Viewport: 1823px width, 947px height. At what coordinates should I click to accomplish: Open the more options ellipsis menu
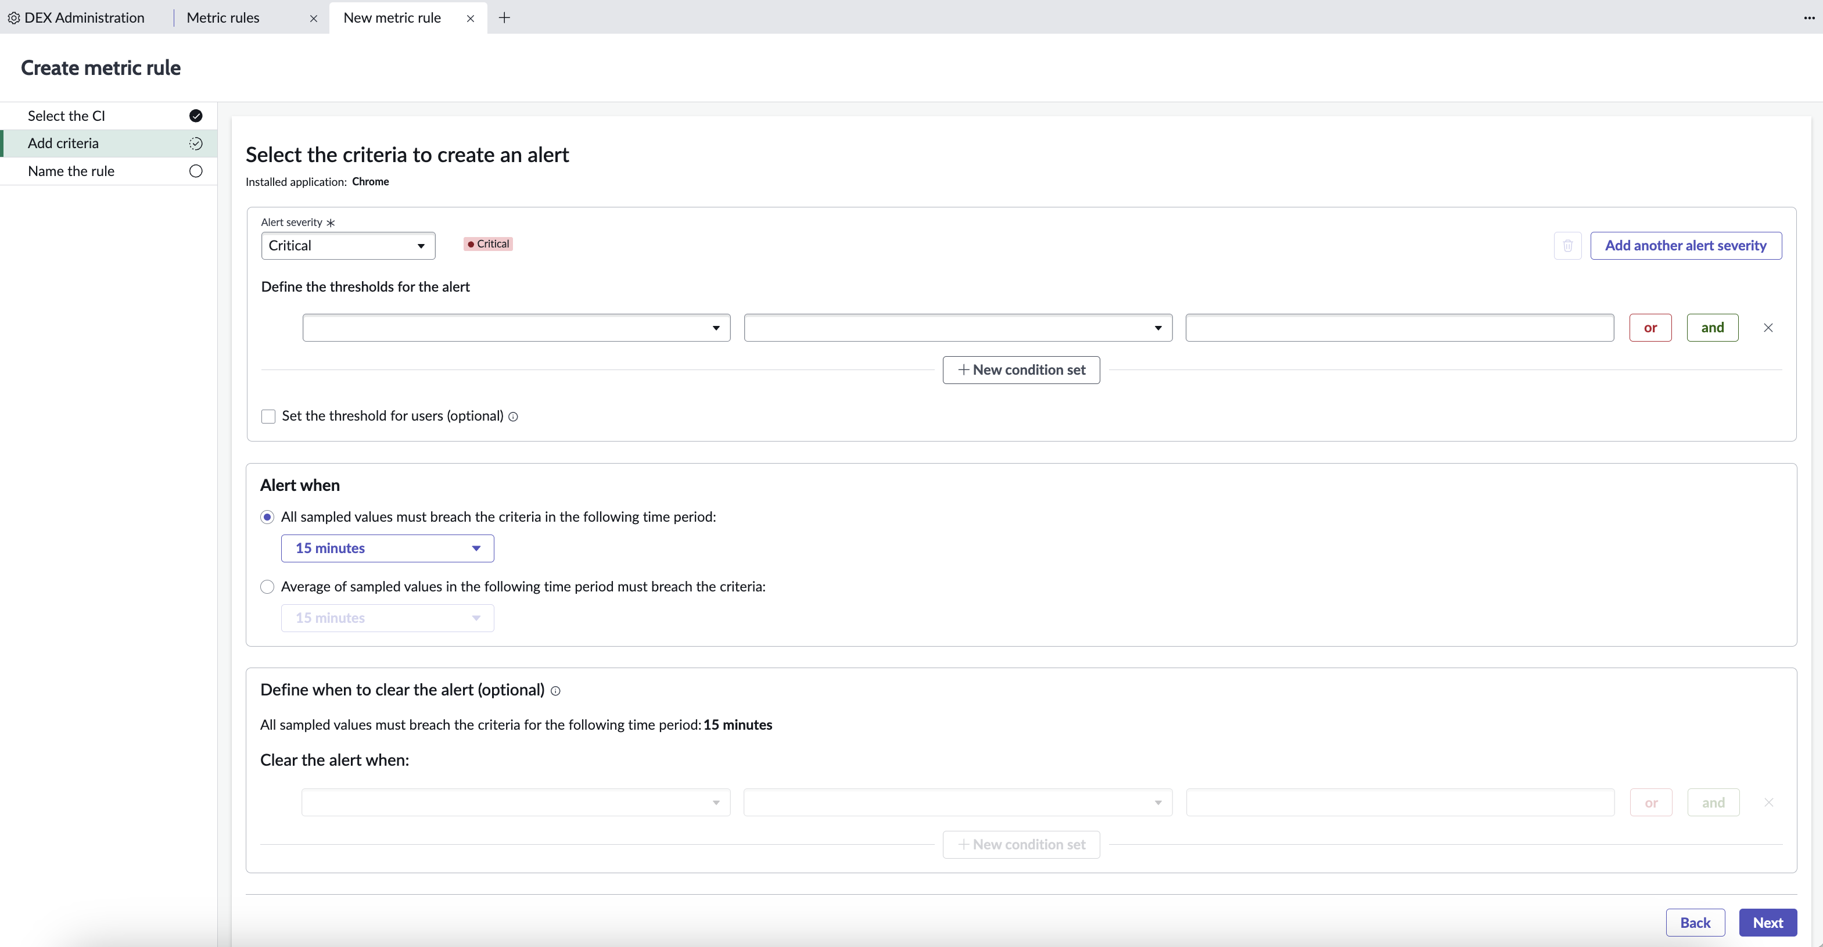pos(1810,17)
